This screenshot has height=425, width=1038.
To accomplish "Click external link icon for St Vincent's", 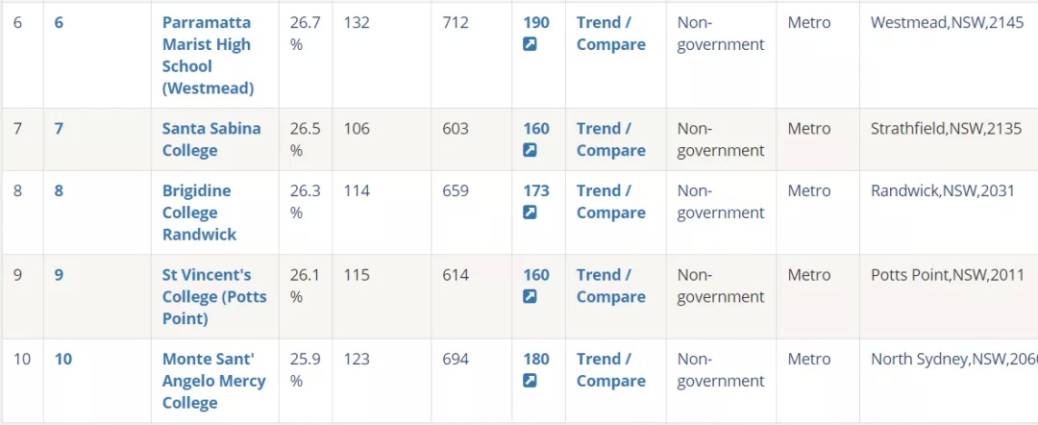I will coord(530,296).
